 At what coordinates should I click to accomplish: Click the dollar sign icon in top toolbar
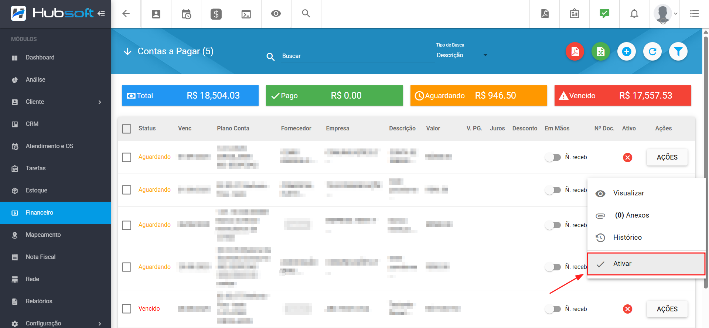click(216, 14)
